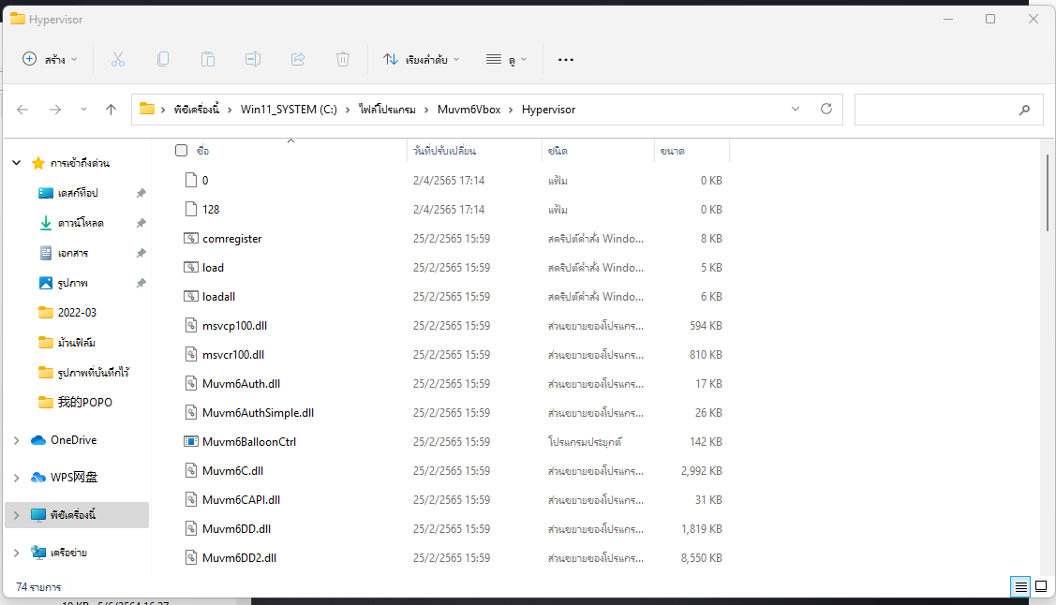
Task: Click the Muvm6C.dll file icon
Action: [191, 470]
